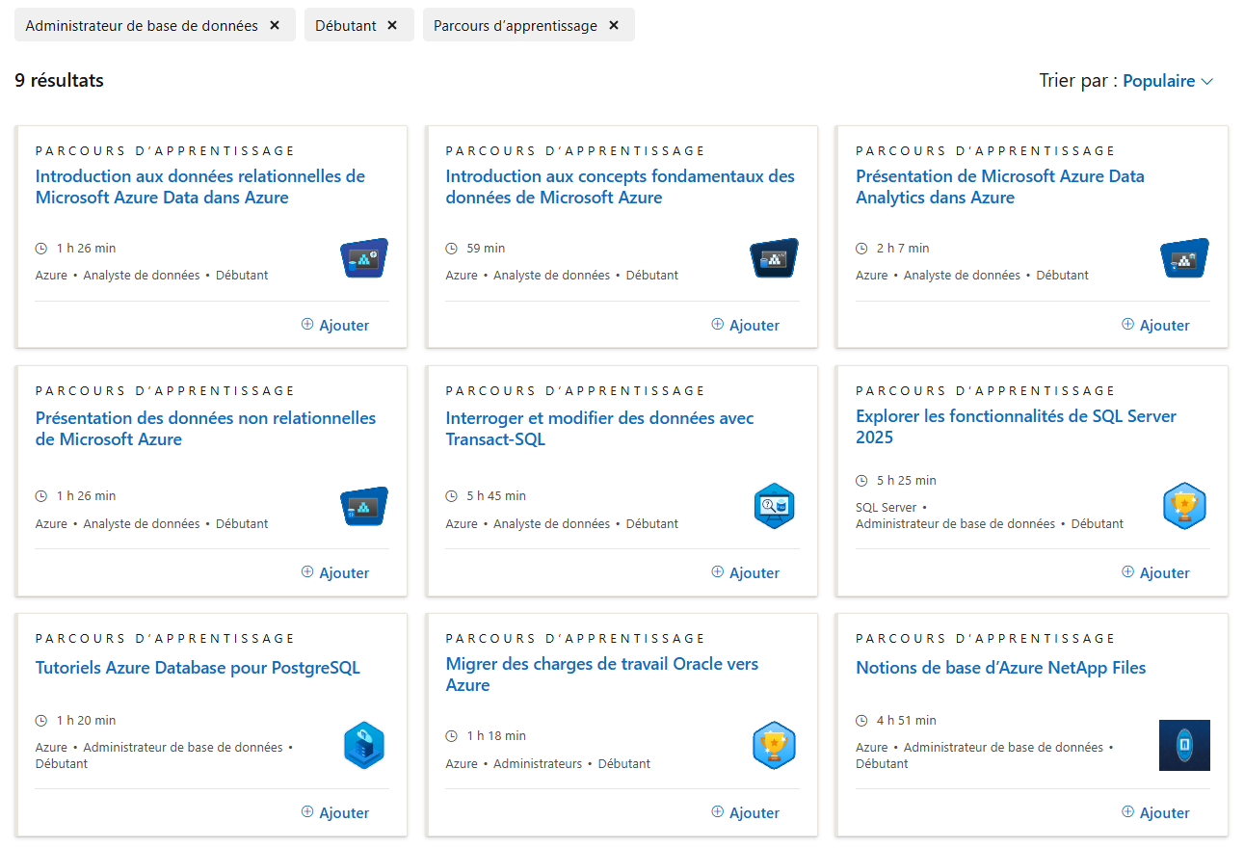The image size is (1244, 848).
Task: Add the données non relationnelles path
Action: 335,572
